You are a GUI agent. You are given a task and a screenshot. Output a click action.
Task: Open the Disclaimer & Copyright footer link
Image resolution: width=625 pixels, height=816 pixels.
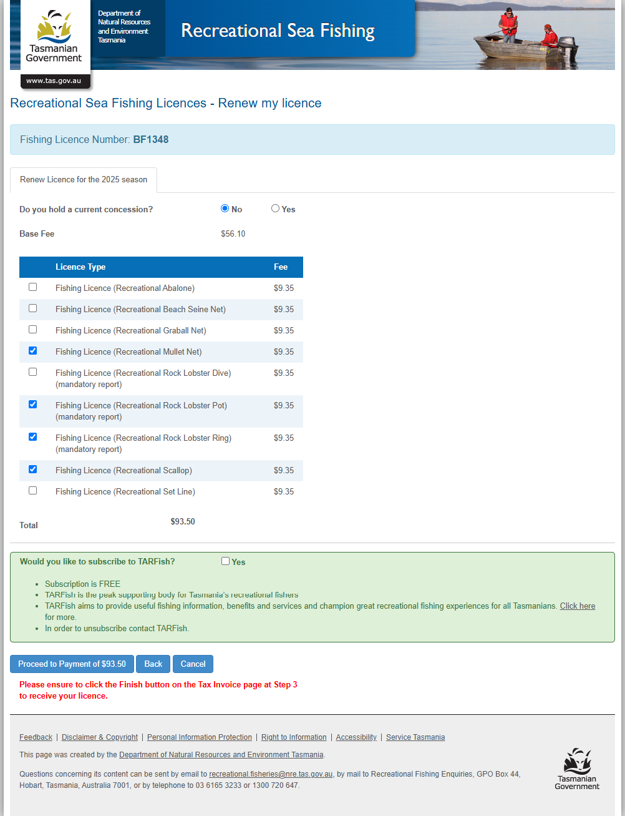(100, 737)
